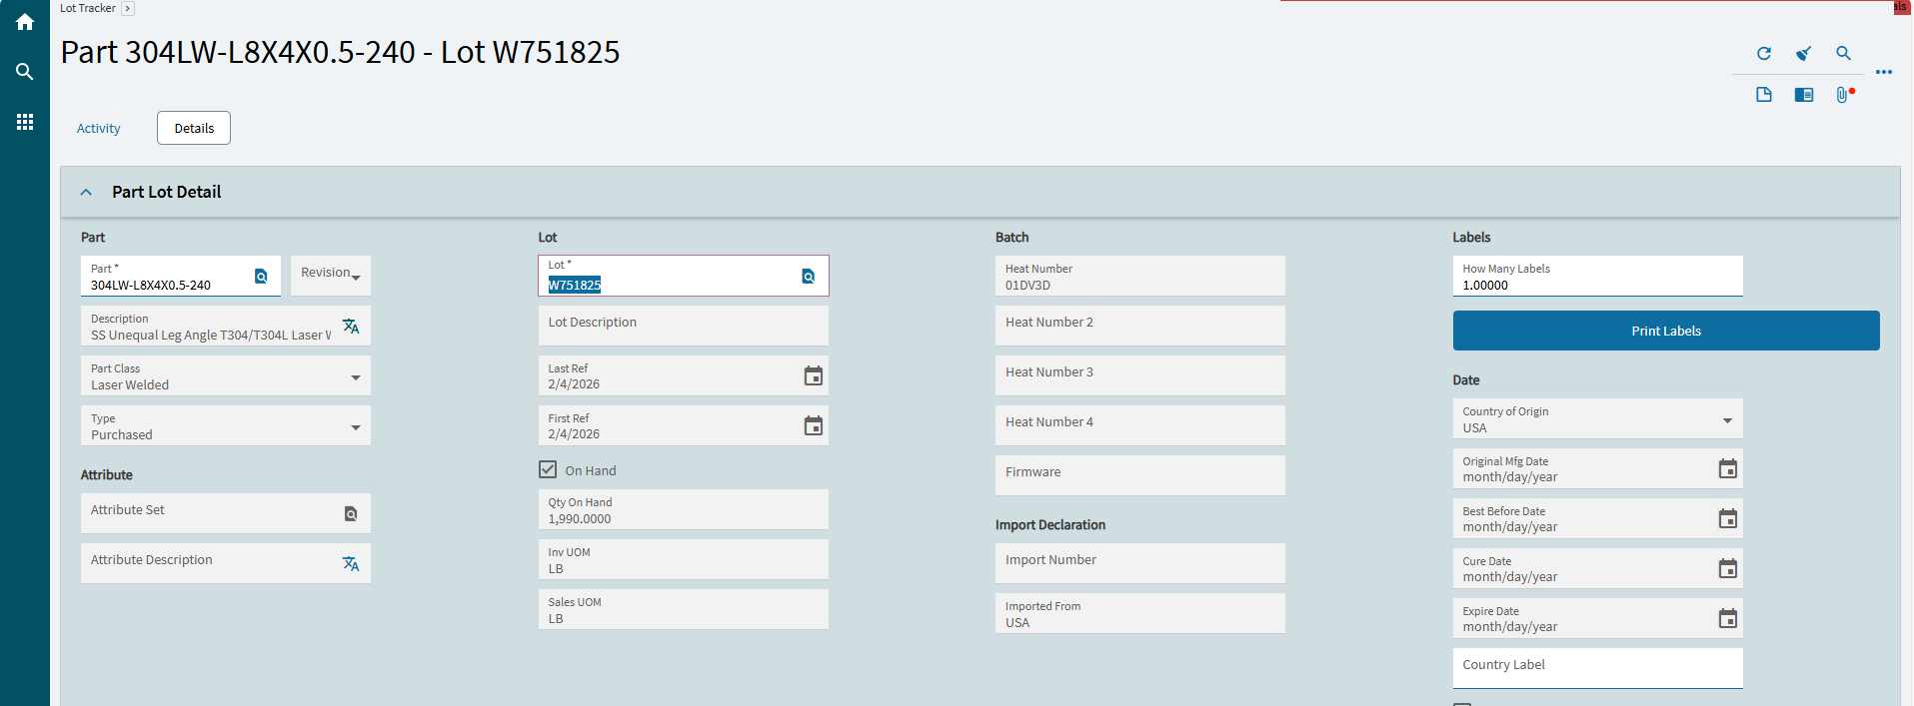Toggle the On Hand checkbox

(548, 469)
